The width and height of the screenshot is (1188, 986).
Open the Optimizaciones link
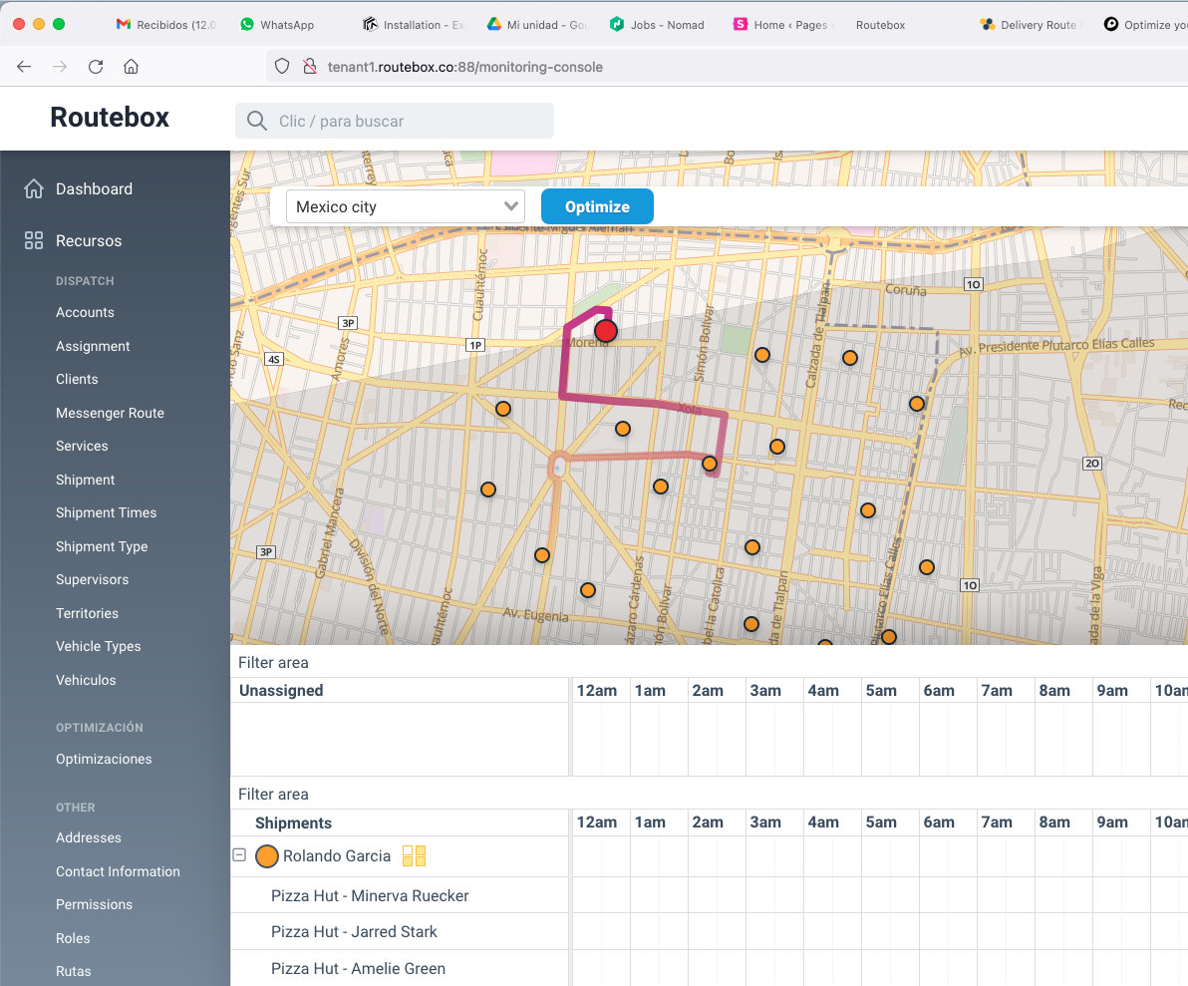[104, 759]
